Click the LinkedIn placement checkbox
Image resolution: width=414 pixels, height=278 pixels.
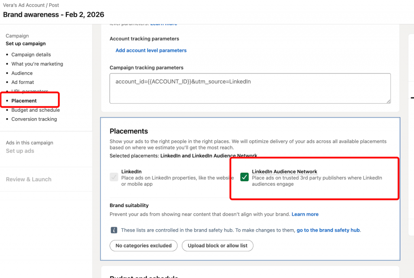coord(114,177)
